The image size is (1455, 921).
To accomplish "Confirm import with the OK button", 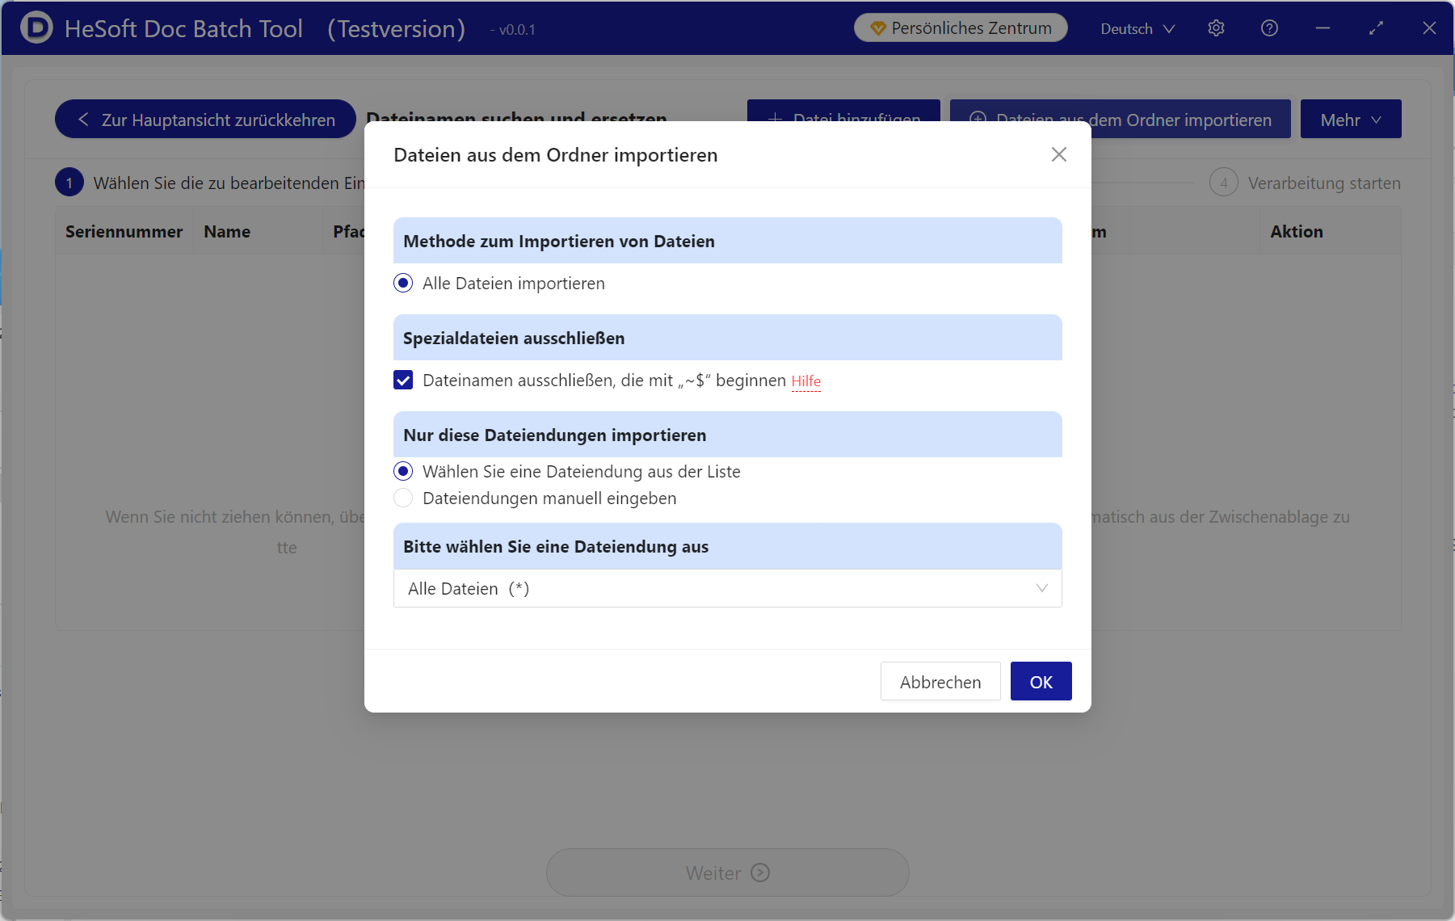I will coord(1041,682).
